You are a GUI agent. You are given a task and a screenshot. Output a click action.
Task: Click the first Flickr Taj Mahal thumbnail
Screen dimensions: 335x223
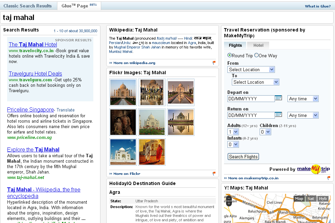coord(123,92)
